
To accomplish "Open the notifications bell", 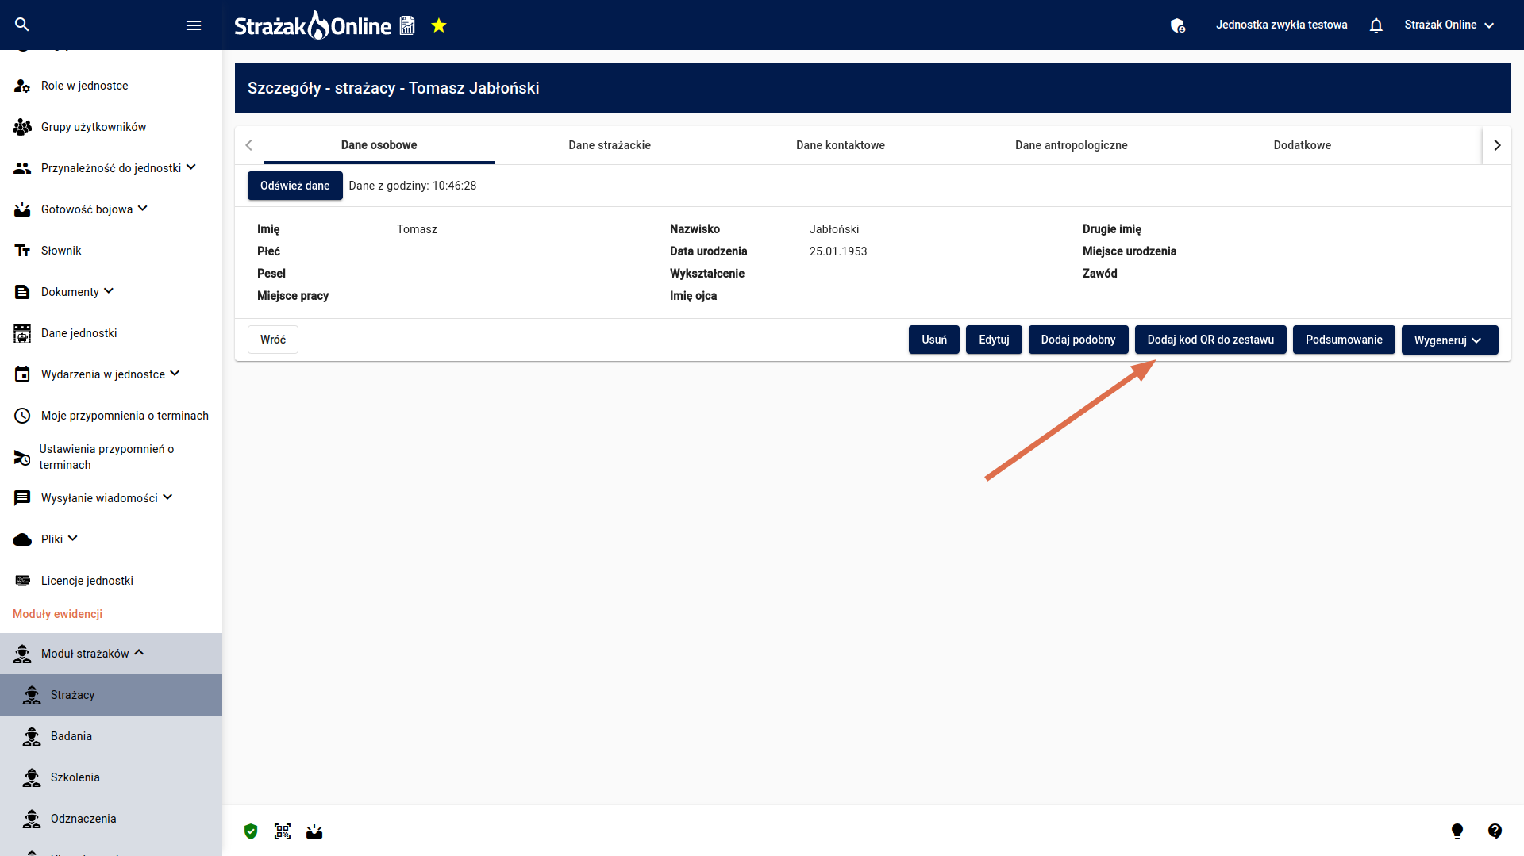I will tap(1376, 25).
